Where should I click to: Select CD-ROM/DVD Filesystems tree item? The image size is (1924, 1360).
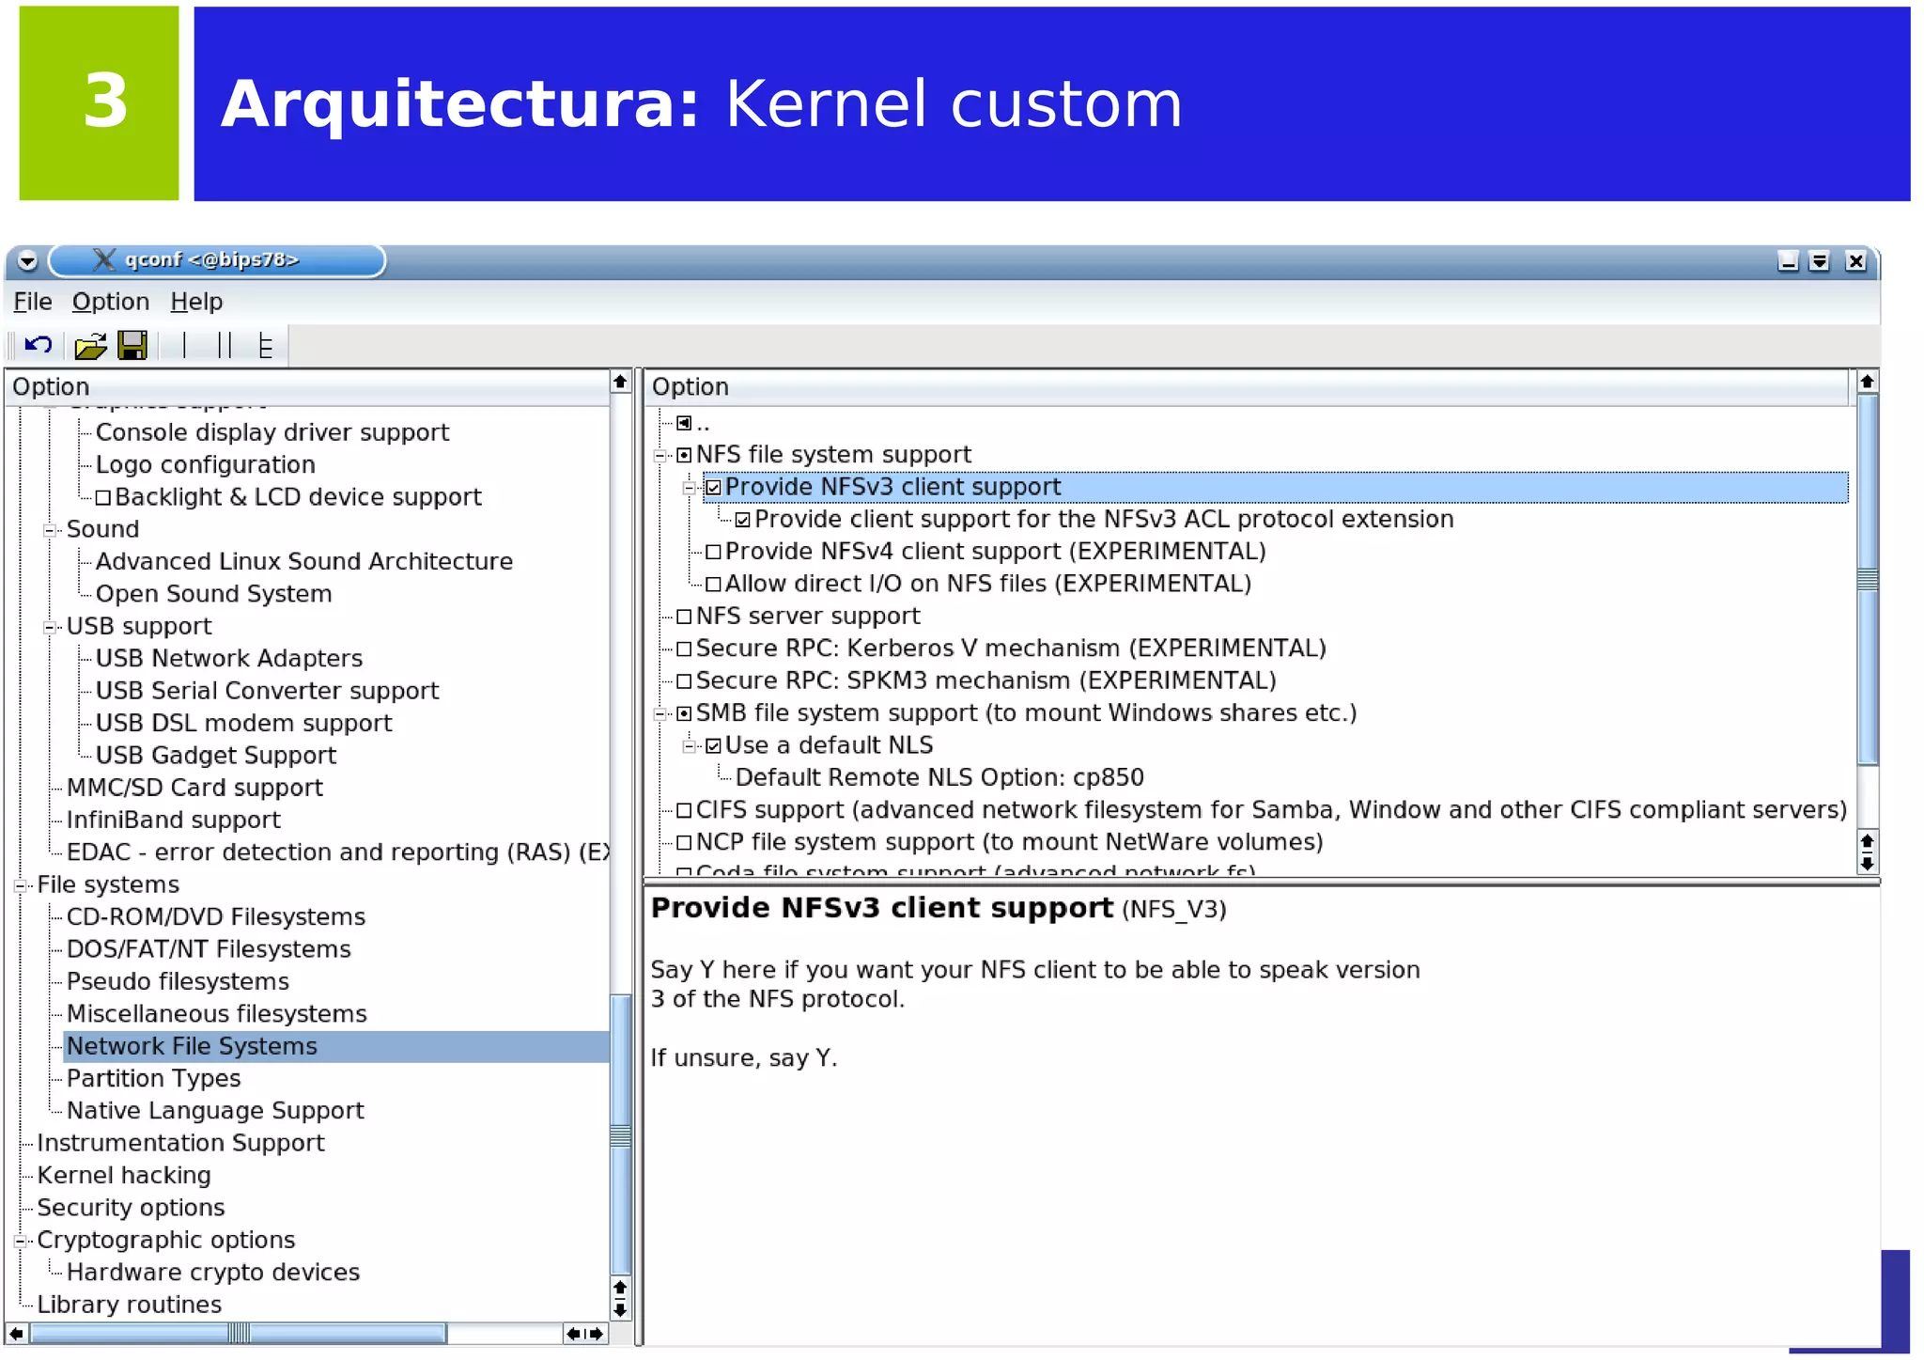pos(216,917)
